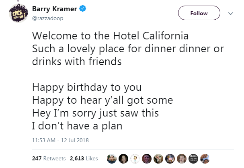Click the liker avatar wearing white sunglasses
Viewport: 244px width, 168px height.
pyautogui.click(x=147, y=158)
